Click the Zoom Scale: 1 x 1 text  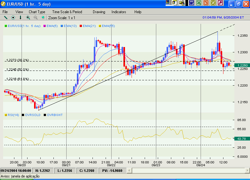pos(62,18)
